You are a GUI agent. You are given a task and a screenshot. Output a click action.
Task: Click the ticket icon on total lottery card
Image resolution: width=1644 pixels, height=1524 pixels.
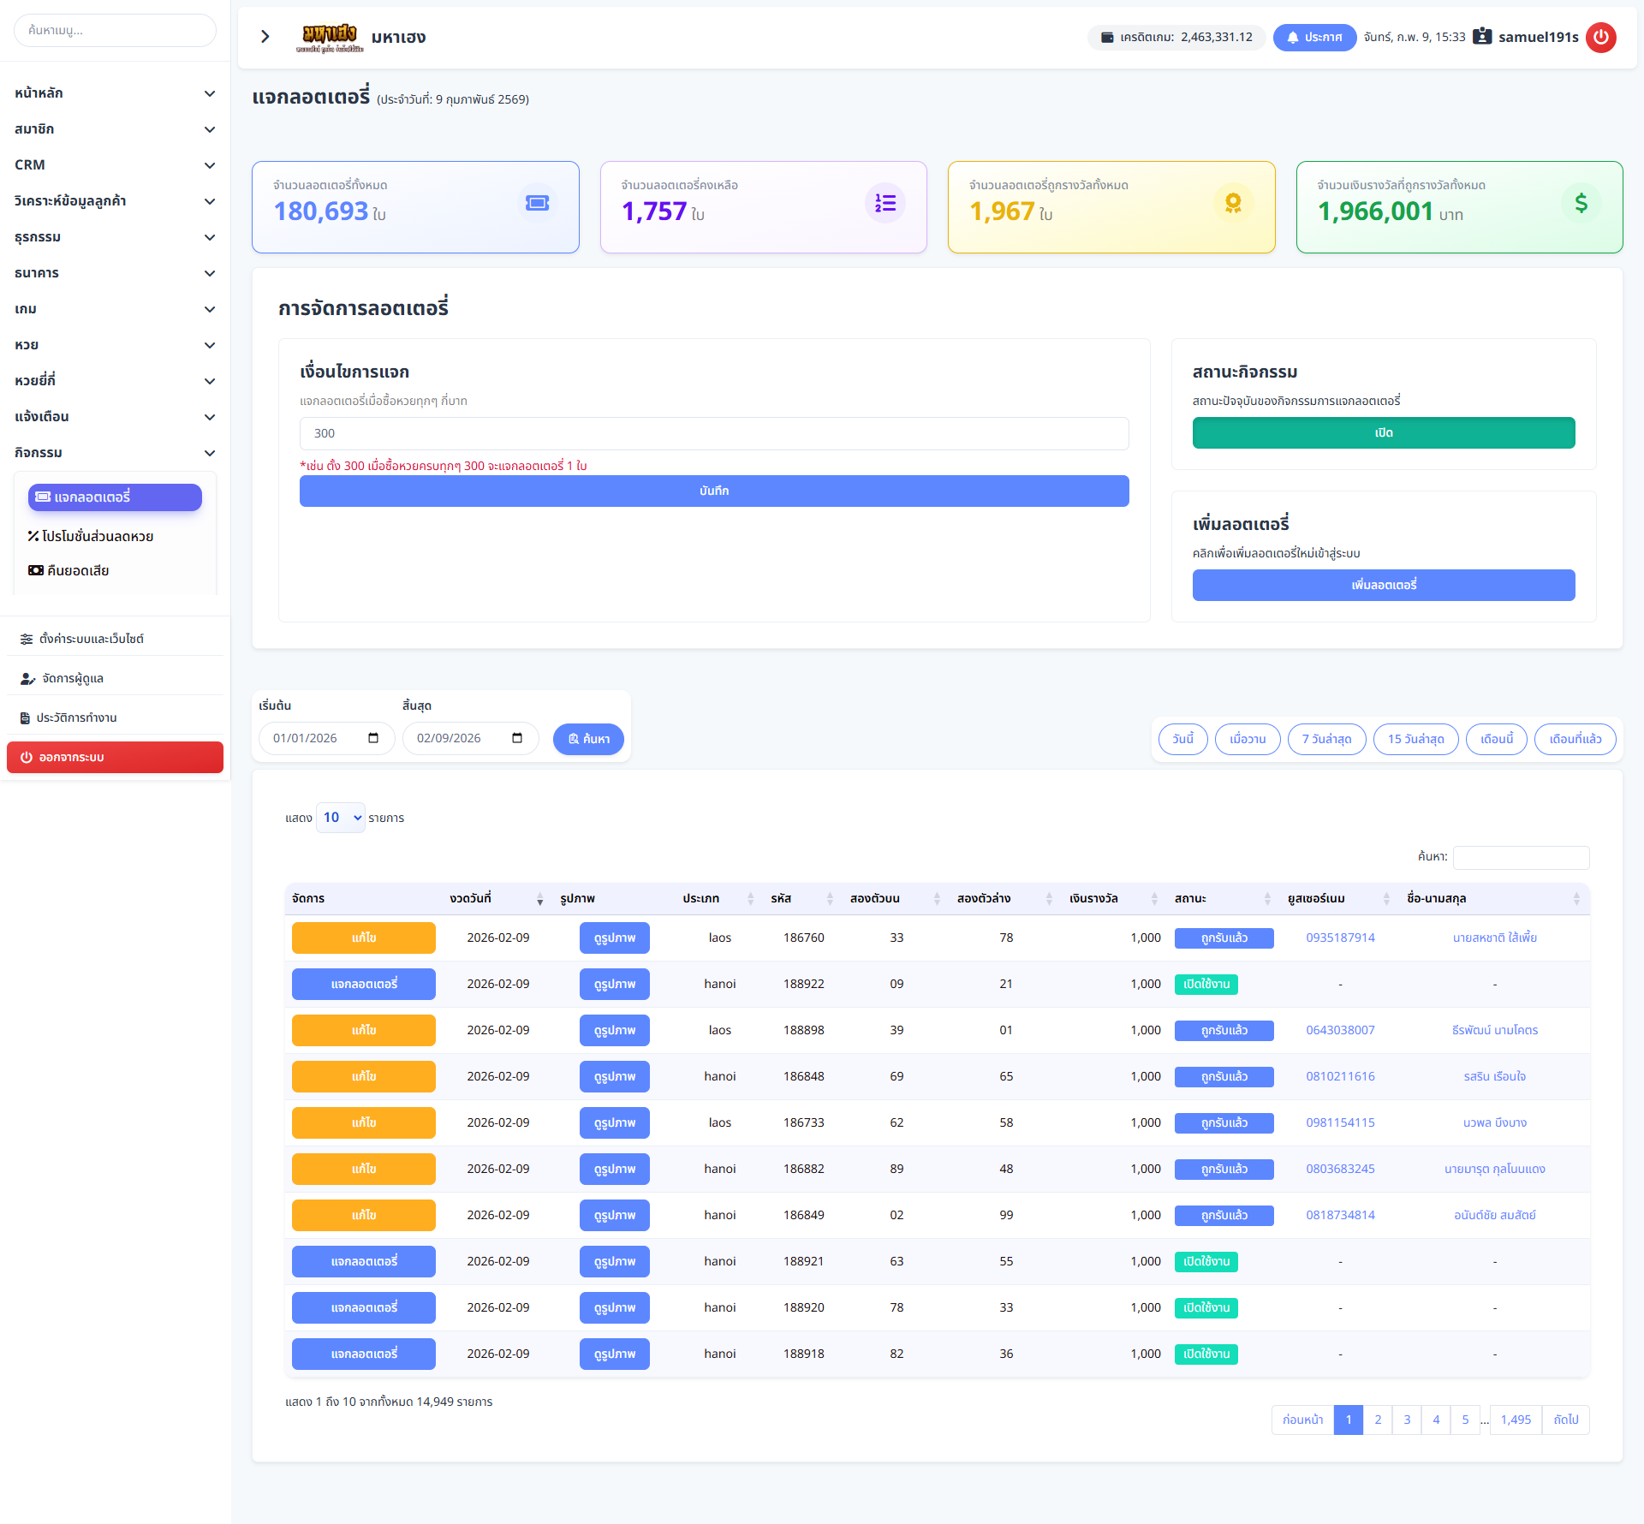coord(537,203)
